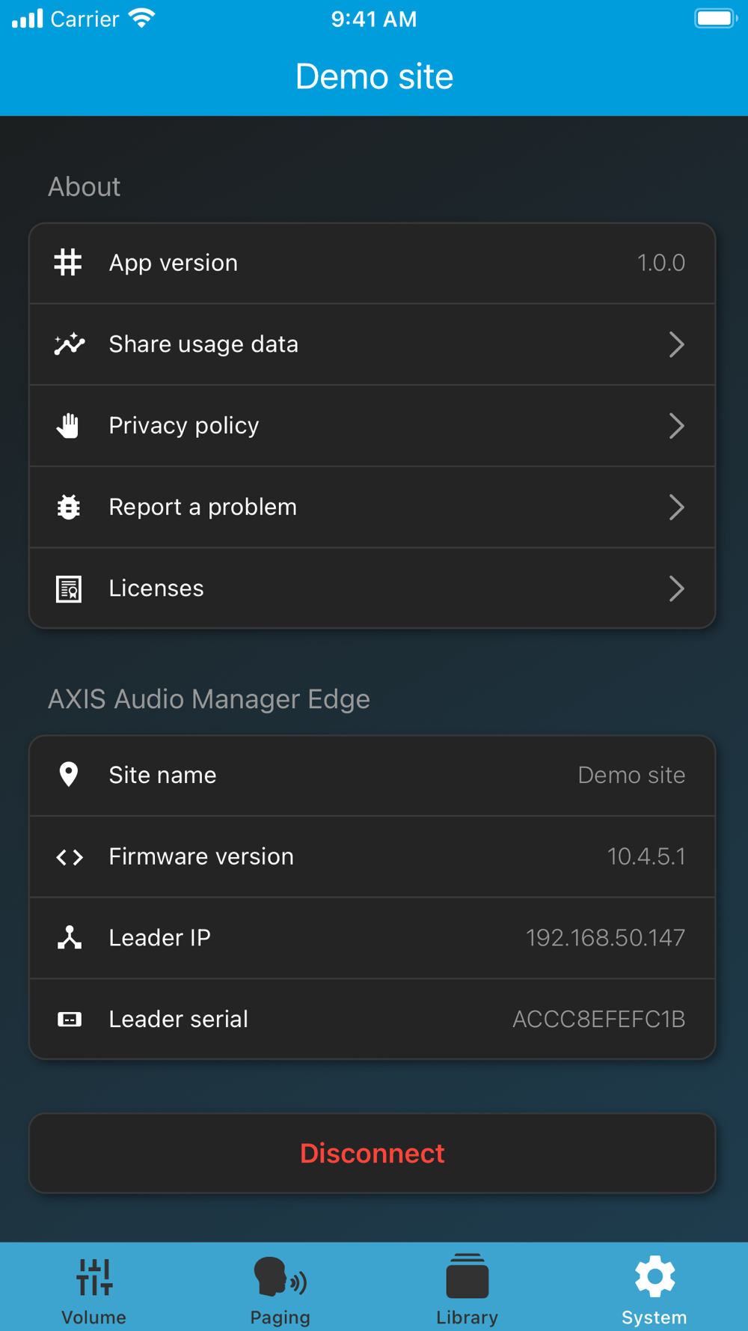Viewport: 748px width, 1331px height.
Task: Click the hash icon beside App version
Action: pyautogui.click(x=68, y=263)
